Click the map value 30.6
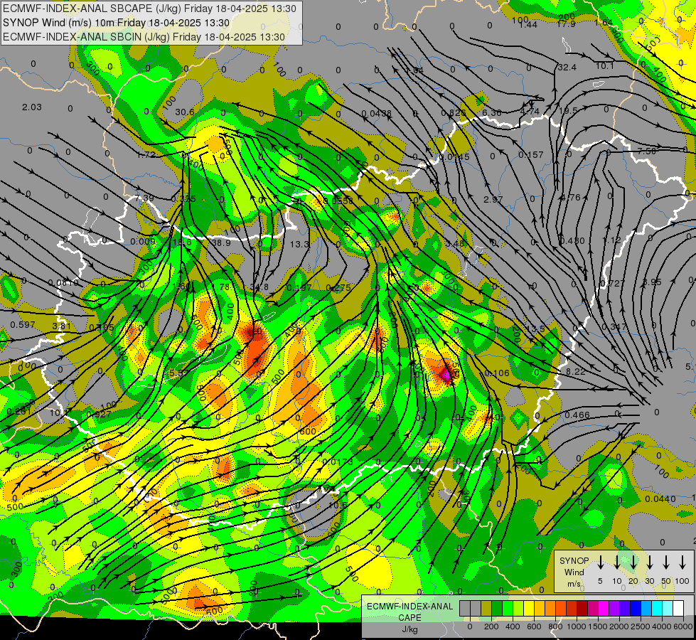The height and width of the screenshot is (640, 696). click(x=185, y=112)
